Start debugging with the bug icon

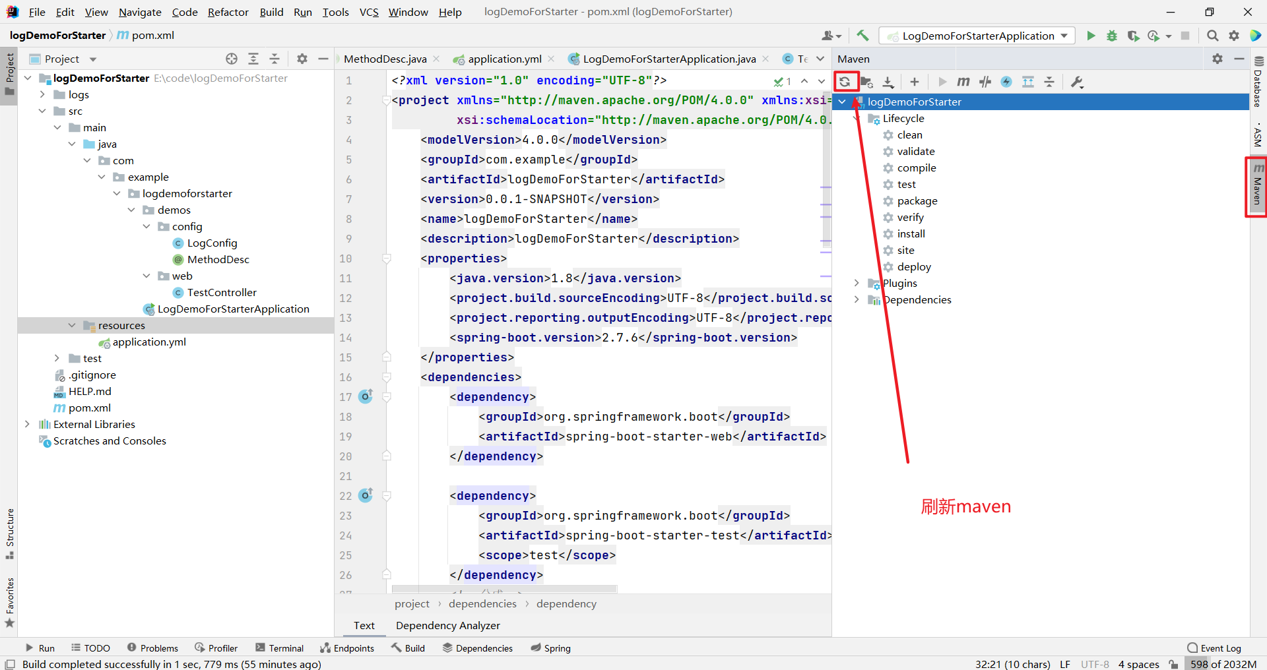click(x=1112, y=36)
